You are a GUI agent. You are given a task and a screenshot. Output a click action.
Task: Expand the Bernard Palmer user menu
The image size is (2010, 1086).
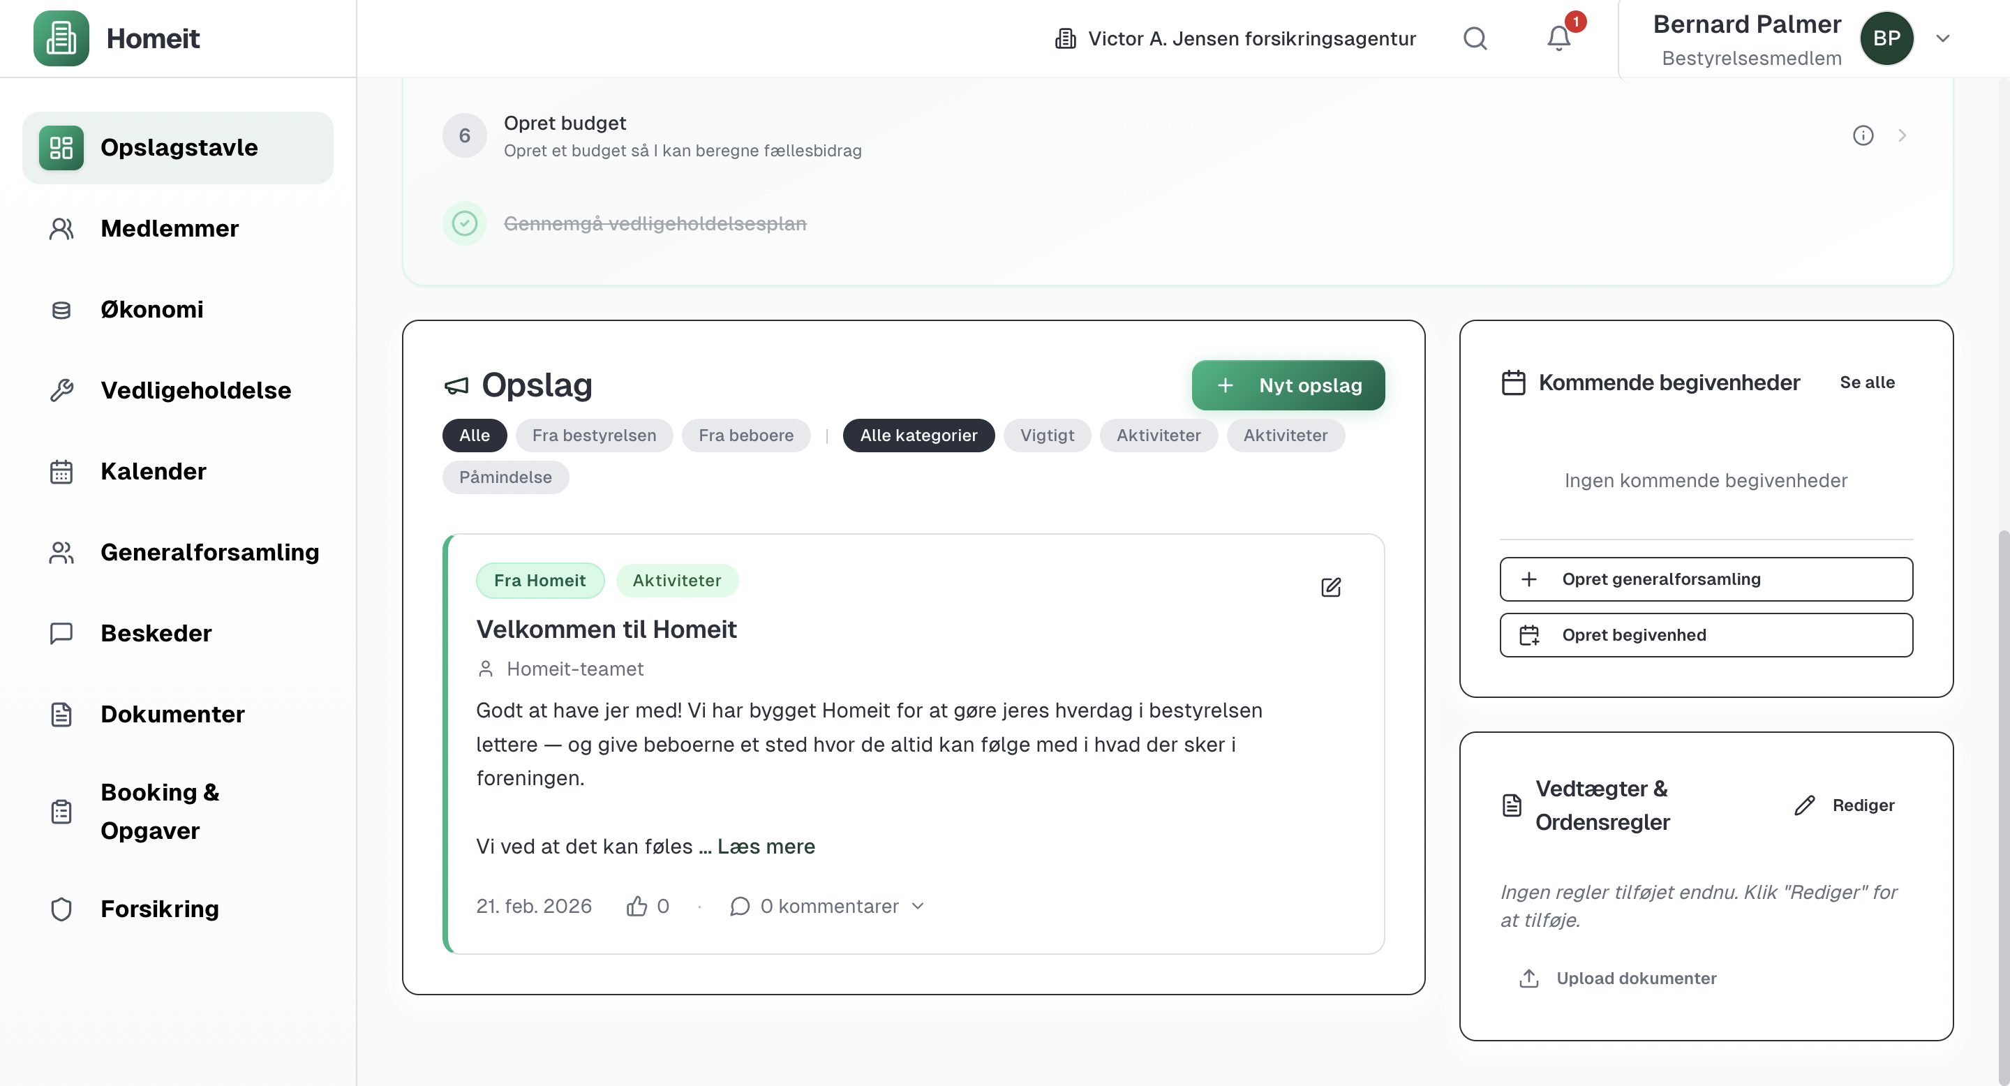(x=1942, y=38)
